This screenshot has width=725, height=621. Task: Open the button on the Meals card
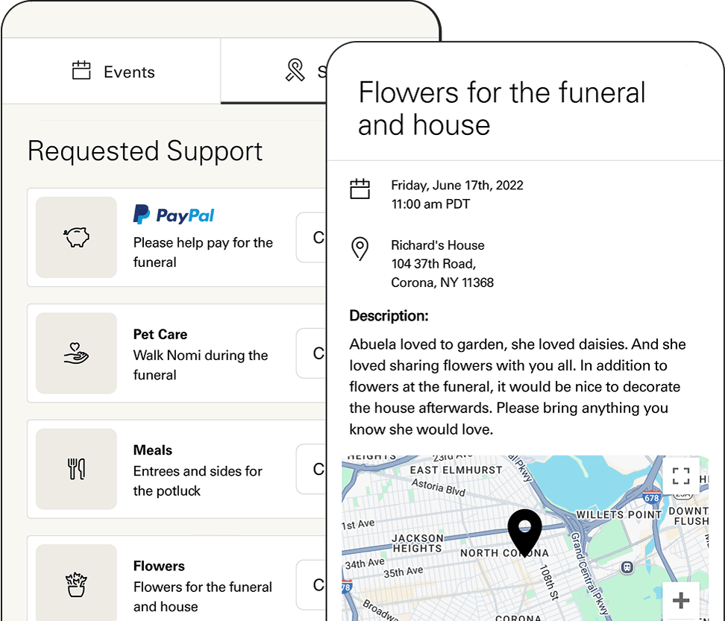coord(312,469)
